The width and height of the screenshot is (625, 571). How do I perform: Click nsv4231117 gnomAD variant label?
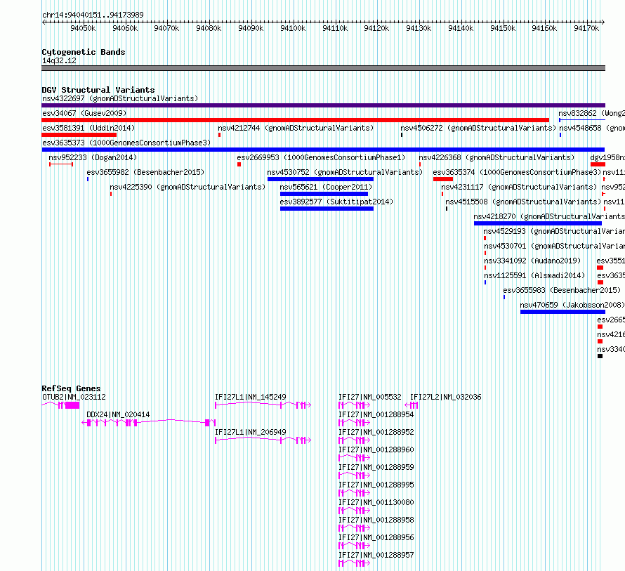point(519,187)
